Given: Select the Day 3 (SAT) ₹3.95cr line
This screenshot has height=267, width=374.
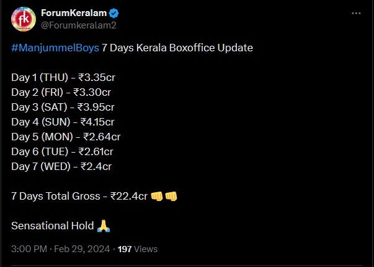Looking at the screenshot, I should [x=63, y=107].
